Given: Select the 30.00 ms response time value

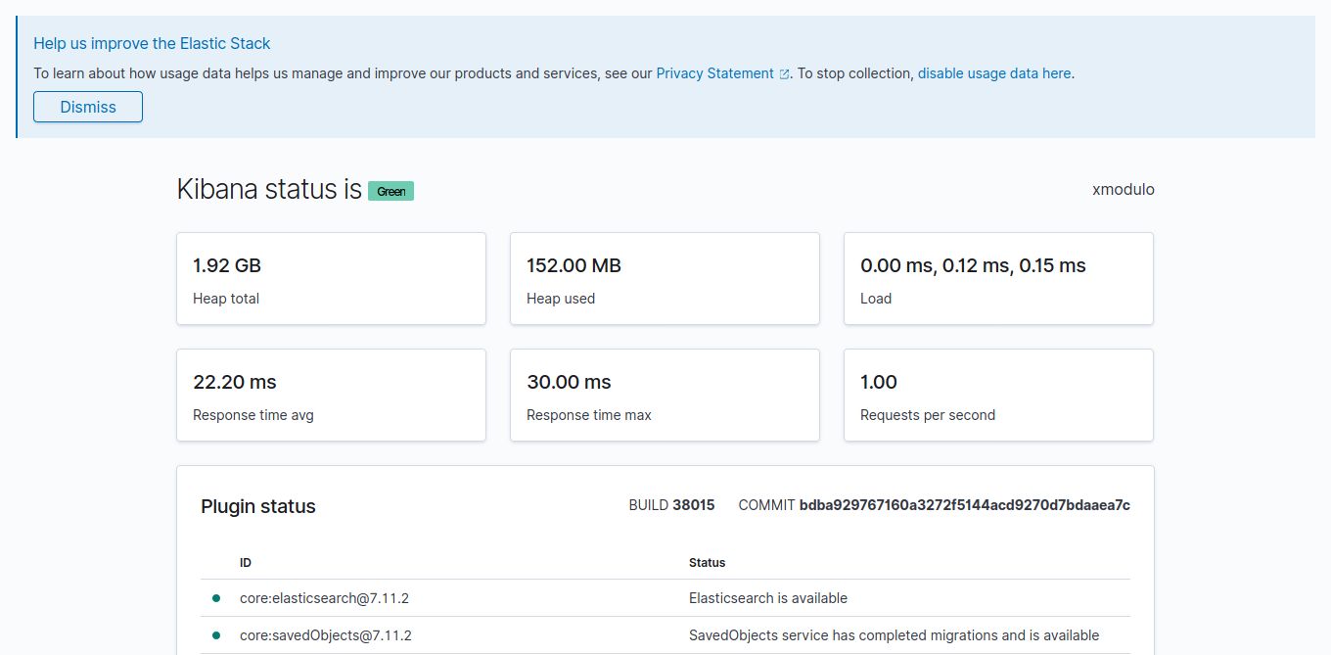Looking at the screenshot, I should (569, 382).
